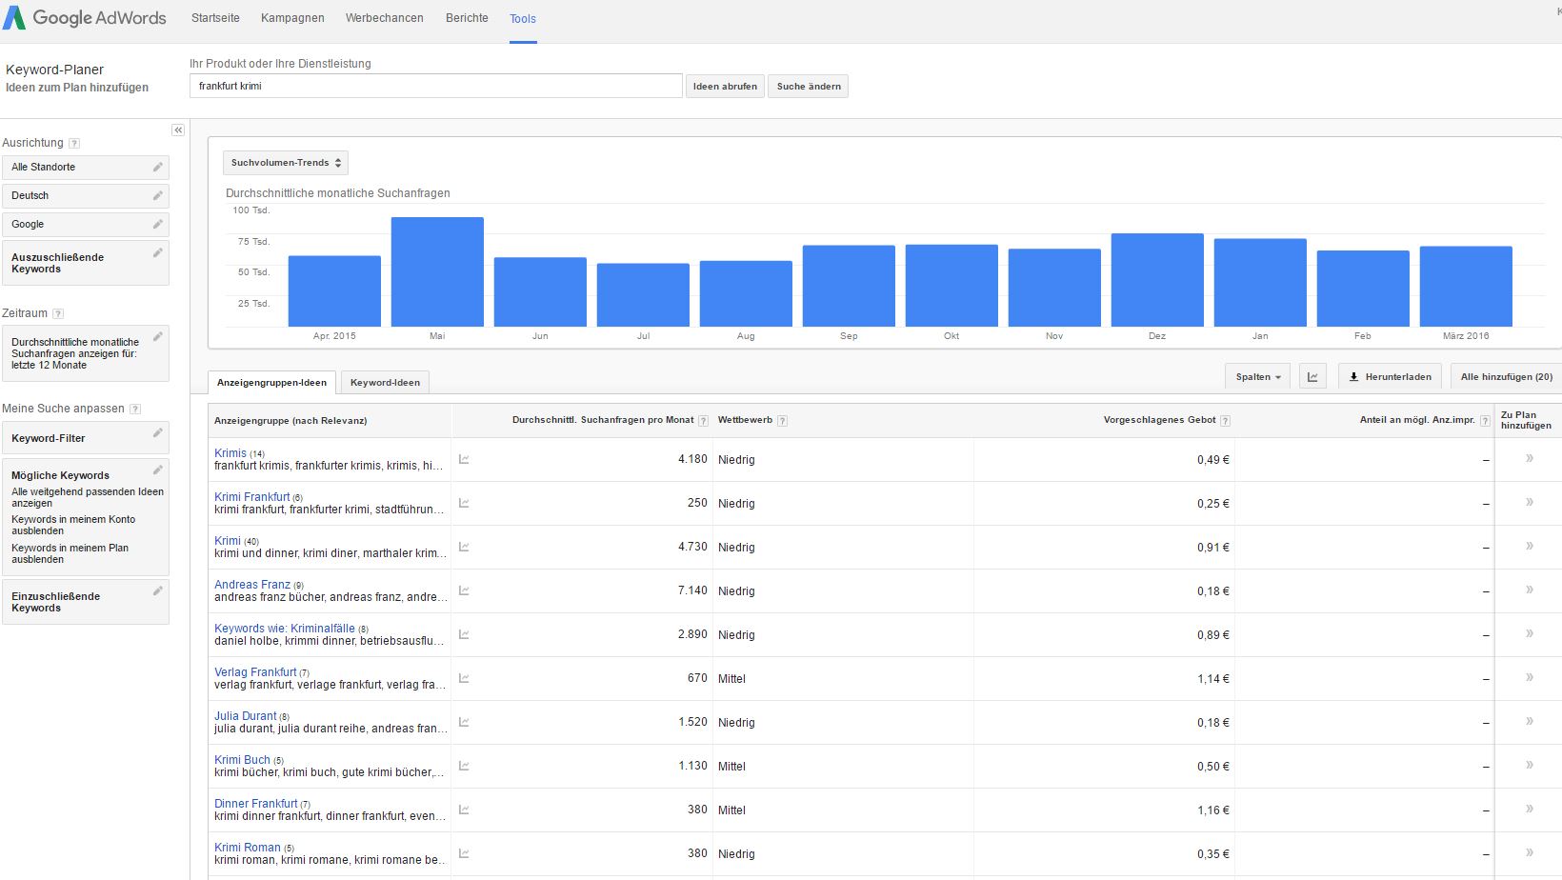1562x880 pixels.
Task: Click the Dez bar in search volume chart
Action: click(x=1157, y=280)
